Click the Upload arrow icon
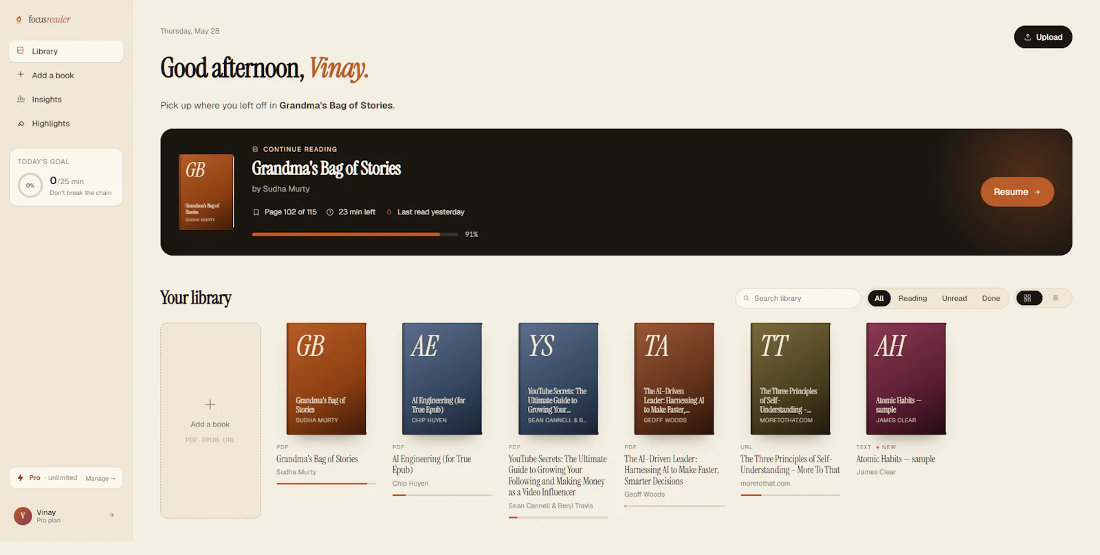Viewport: 1100px width, 555px height. point(1028,37)
